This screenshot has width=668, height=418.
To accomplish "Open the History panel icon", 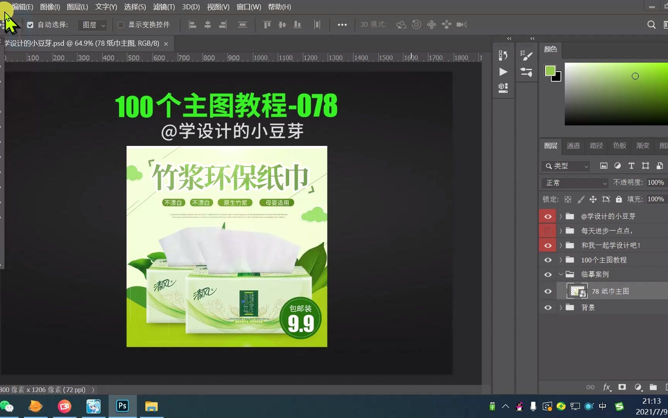I will pyautogui.click(x=503, y=55).
